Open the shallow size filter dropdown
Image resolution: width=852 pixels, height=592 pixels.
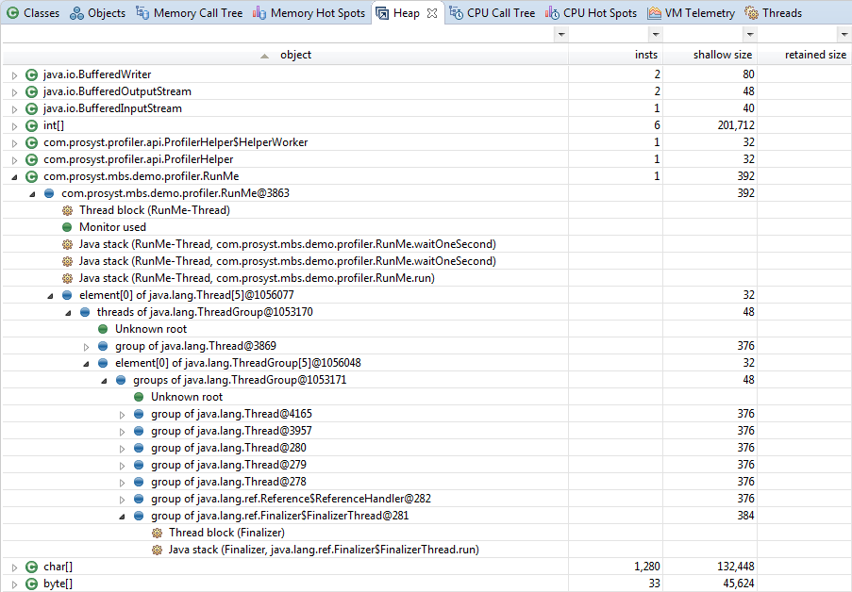(x=750, y=34)
